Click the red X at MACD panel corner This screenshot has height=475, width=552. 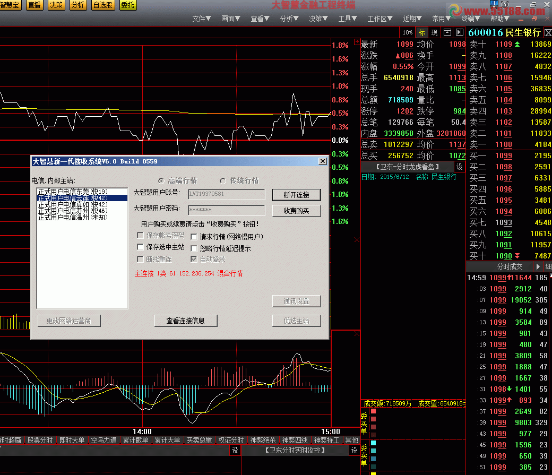click(357, 333)
